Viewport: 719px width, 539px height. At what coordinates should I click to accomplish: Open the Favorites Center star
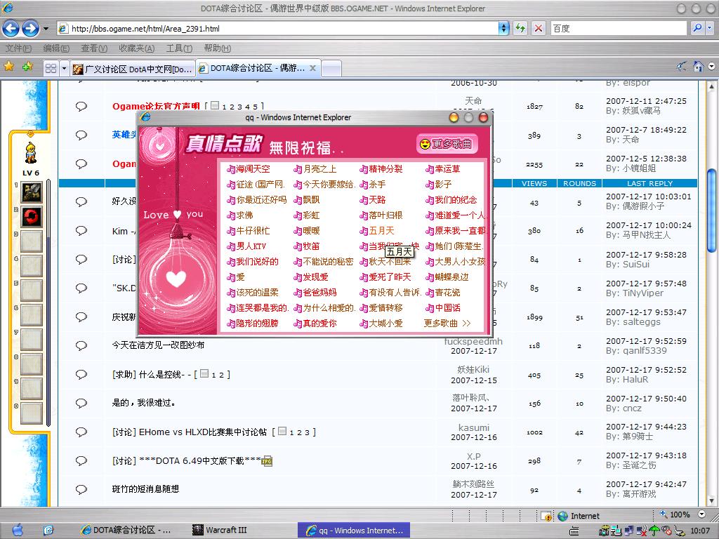tap(8, 67)
